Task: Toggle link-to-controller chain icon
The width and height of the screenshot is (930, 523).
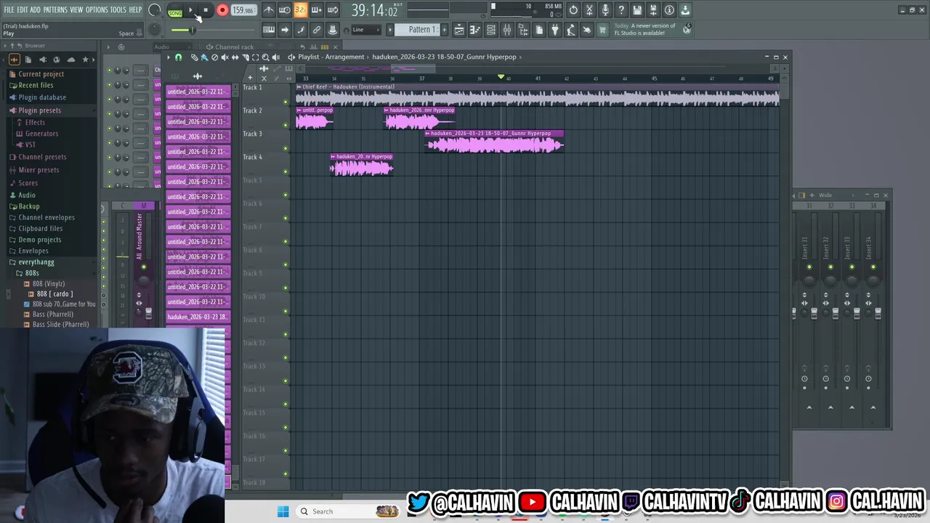Action: [x=317, y=30]
